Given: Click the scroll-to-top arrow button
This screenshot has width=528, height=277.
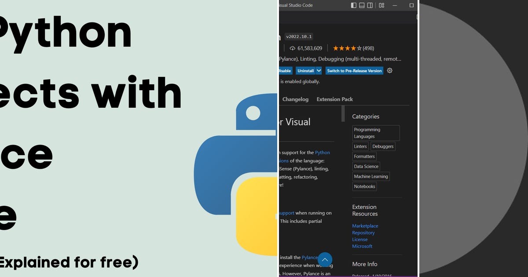Looking at the screenshot, I should (325, 260).
